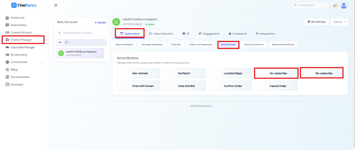Select the Outbound Actions sub-tab
The width and height of the screenshot is (355, 150).
point(254,44)
